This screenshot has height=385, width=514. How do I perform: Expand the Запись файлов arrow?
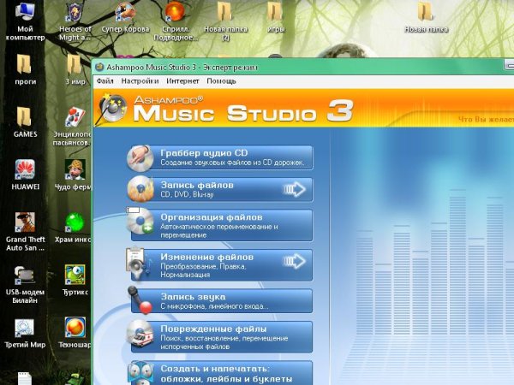tap(295, 189)
